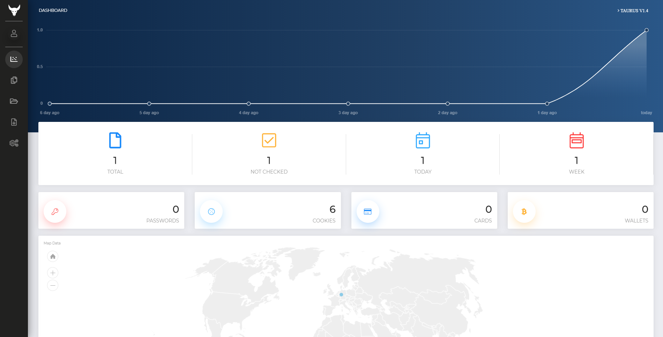Click the cookies count value 6
Viewport: 663px width, 337px height.
(x=333, y=209)
